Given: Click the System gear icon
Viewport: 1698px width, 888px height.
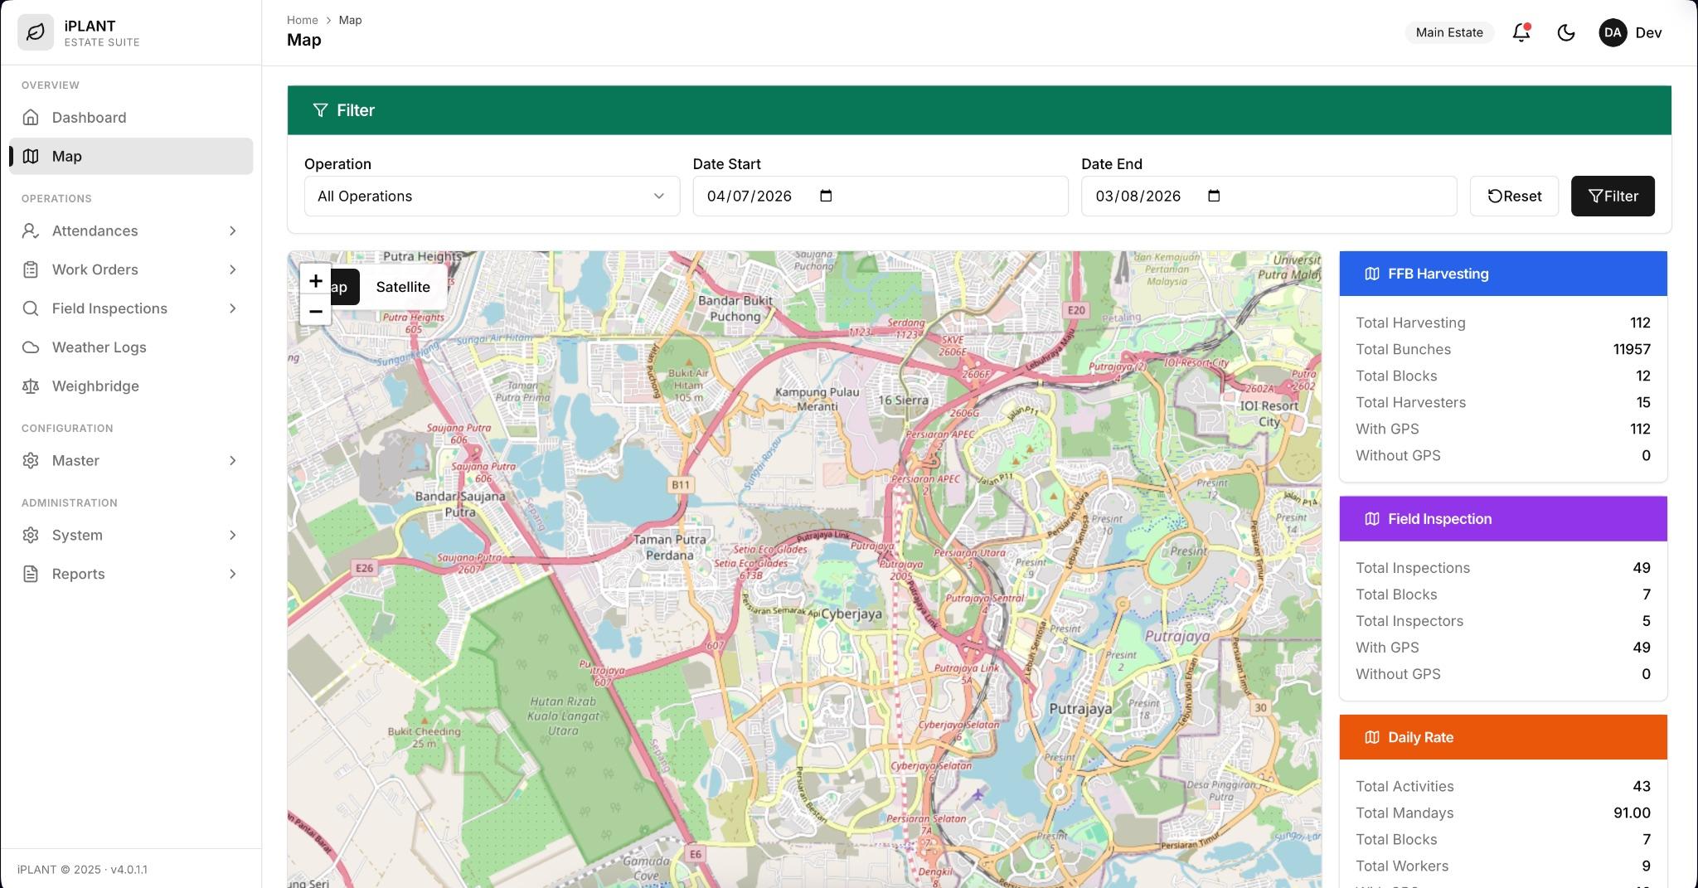Looking at the screenshot, I should tap(31, 535).
